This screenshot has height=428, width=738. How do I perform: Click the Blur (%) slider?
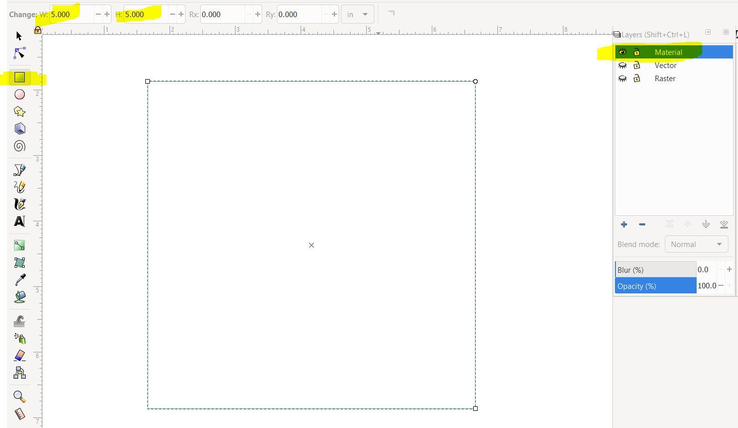click(656, 270)
